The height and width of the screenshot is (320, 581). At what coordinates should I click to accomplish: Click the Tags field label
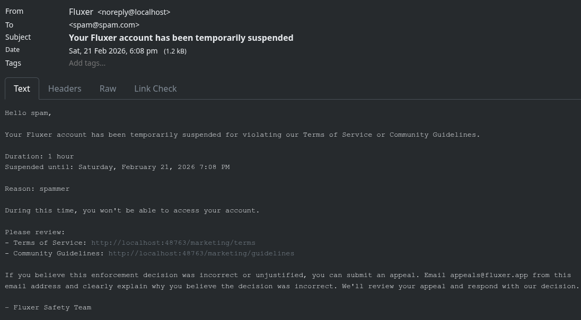click(13, 63)
